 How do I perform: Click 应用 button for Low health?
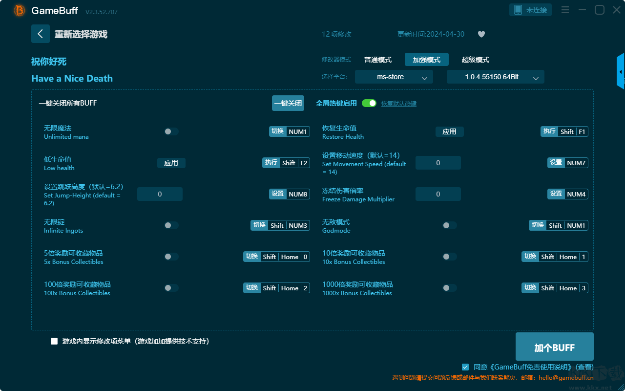tap(171, 163)
